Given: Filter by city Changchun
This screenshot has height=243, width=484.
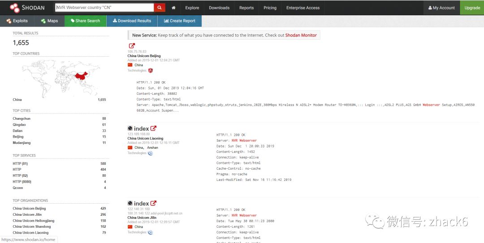Looking at the screenshot, I should pos(22,118).
